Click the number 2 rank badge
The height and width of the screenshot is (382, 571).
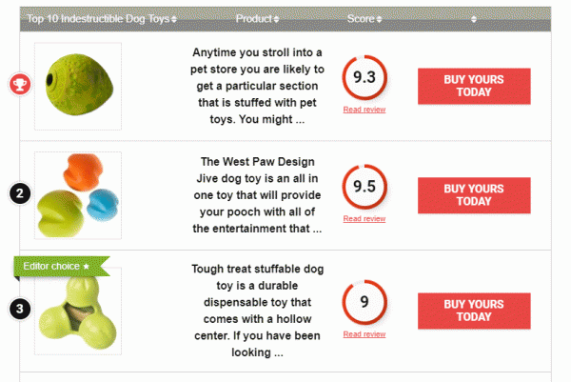[x=19, y=194]
